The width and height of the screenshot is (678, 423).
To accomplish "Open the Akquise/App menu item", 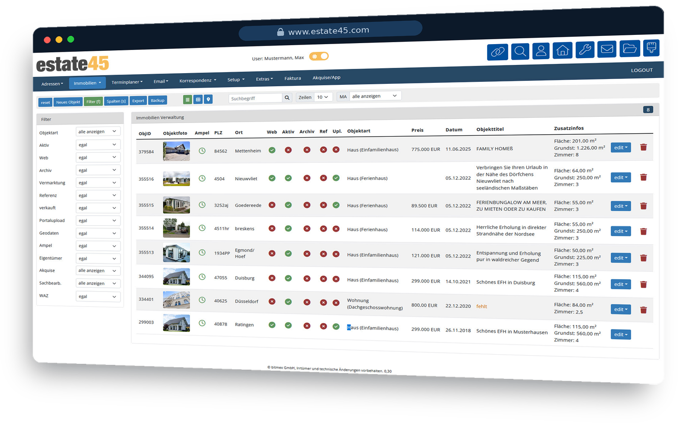I will 326,78.
